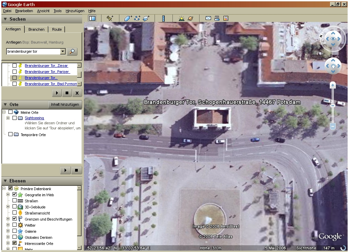
Task: Click the move joystick hand icon
Action: tap(333, 66)
